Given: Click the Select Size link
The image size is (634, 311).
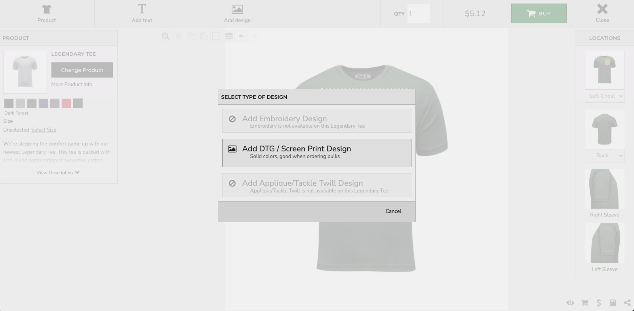Looking at the screenshot, I should click(44, 130).
